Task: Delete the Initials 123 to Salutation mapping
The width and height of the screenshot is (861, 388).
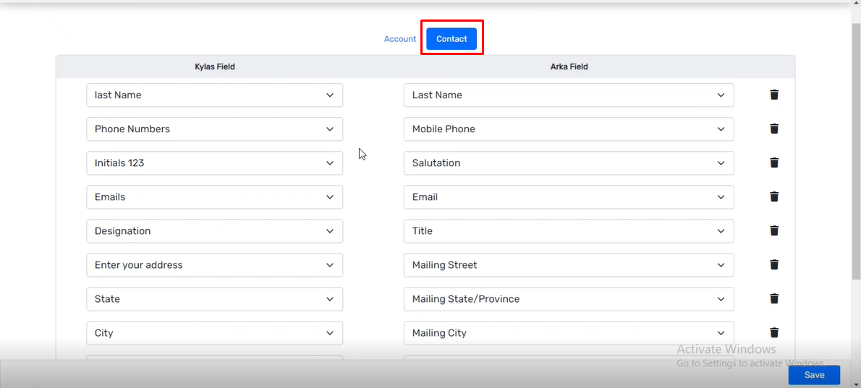Action: coord(774,163)
